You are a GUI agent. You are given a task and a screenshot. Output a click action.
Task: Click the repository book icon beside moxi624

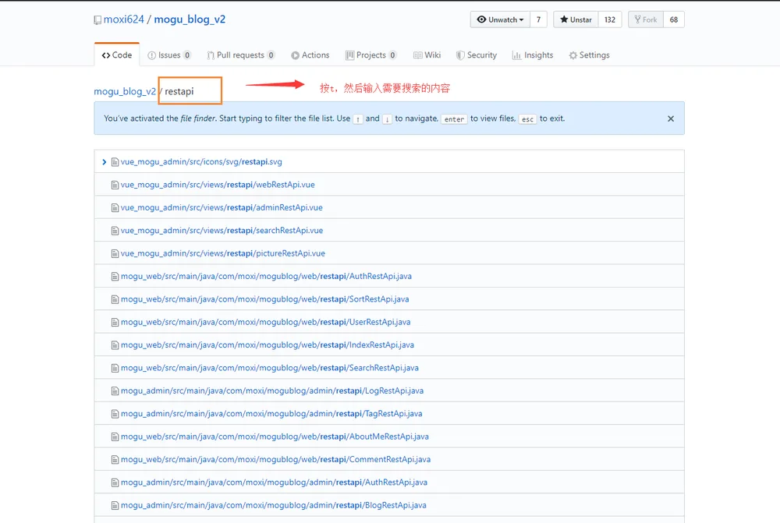[x=97, y=20]
